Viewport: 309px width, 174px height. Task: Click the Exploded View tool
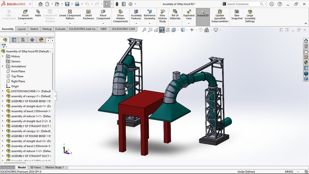(189, 14)
